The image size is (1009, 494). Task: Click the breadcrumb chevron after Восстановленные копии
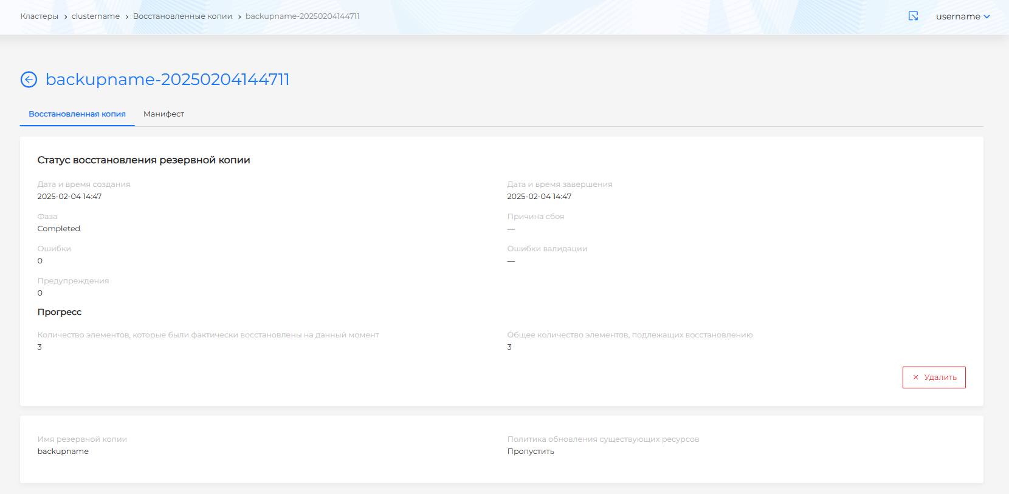pos(239,17)
